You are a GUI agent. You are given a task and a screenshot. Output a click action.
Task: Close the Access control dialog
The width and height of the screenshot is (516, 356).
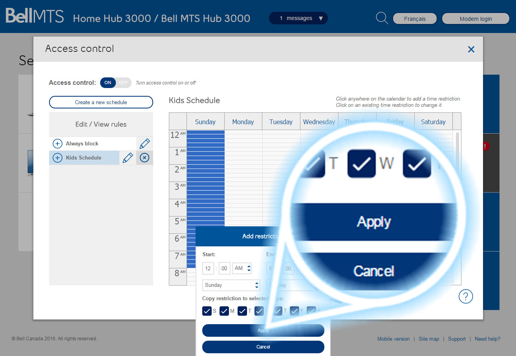tap(471, 49)
